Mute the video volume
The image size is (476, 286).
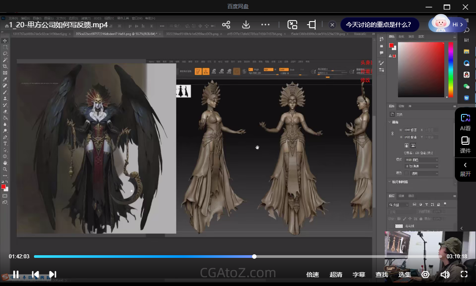[x=445, y=275]
